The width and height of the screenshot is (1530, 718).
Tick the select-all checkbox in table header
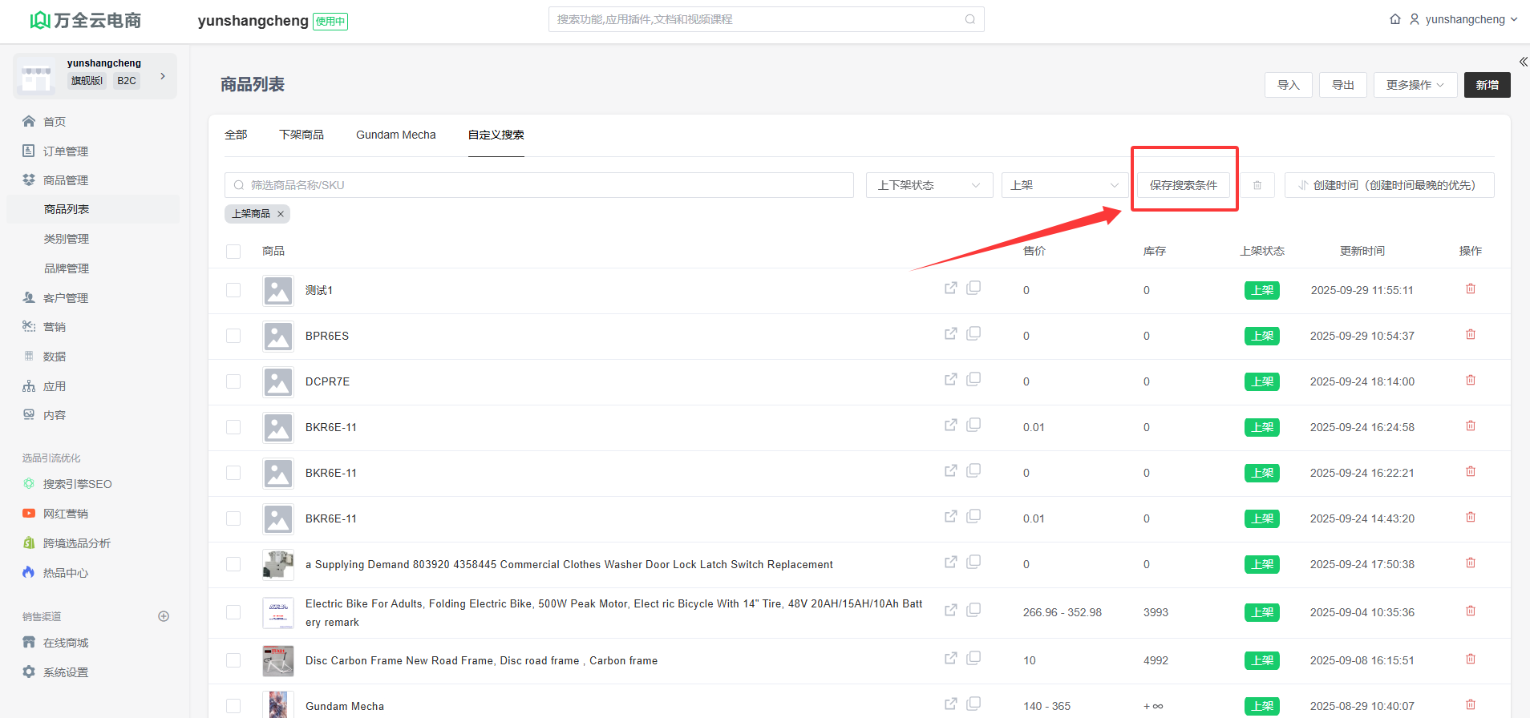(233, 252)
